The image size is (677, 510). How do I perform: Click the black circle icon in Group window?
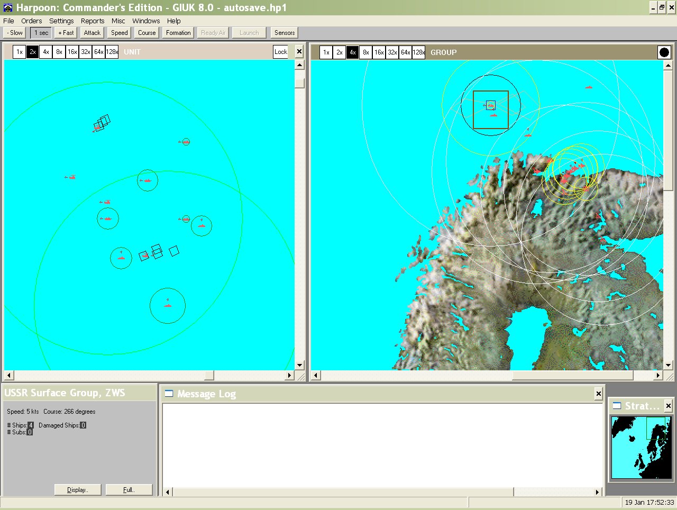click(664, 52)
